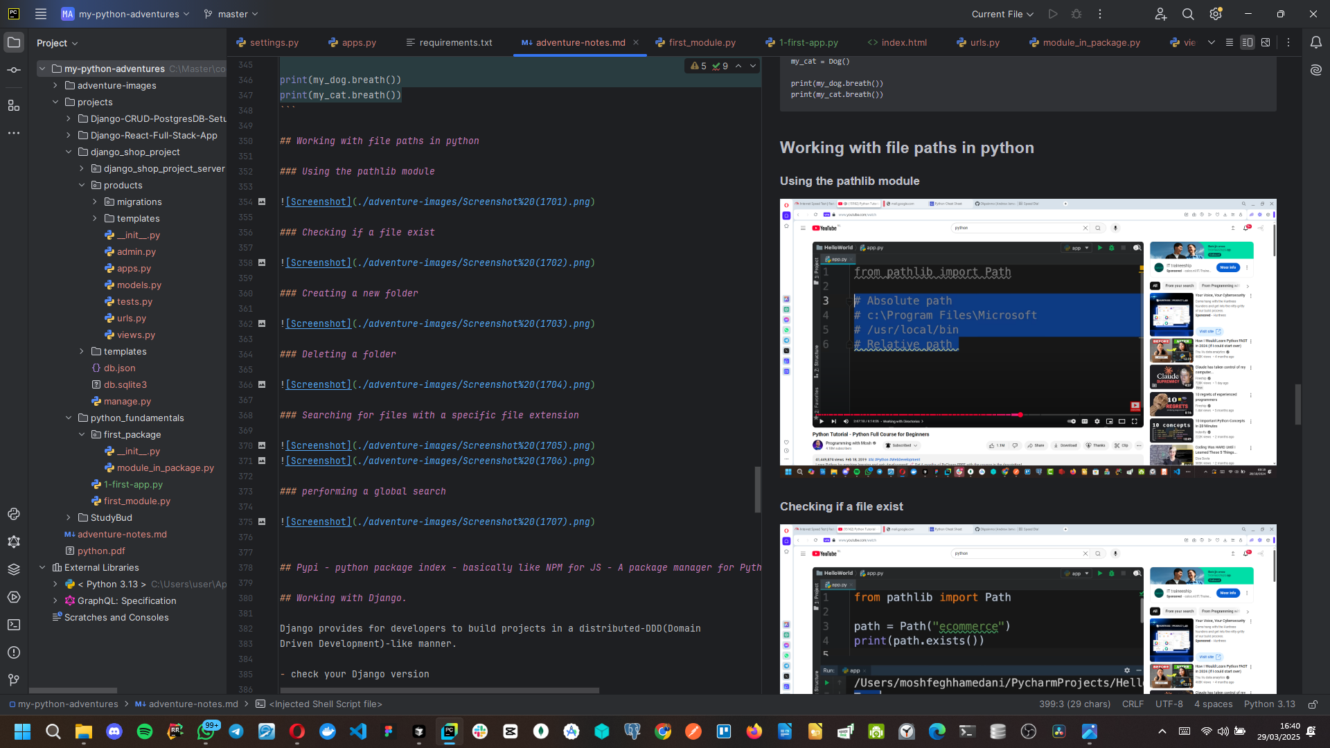Open the Project tool window icon
Screen dimensions: 1330x748
14,42
